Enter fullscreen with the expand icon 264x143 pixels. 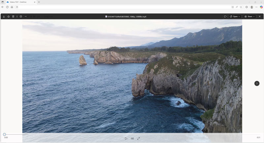coord(138,138)
